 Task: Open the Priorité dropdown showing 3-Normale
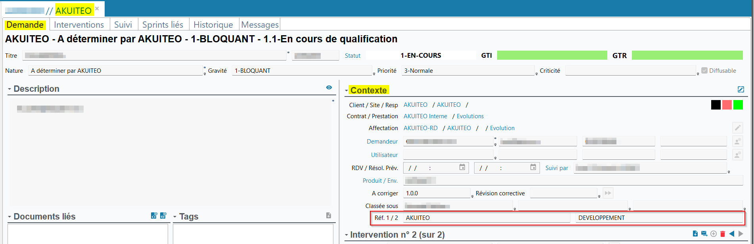(x=468, y=71)
